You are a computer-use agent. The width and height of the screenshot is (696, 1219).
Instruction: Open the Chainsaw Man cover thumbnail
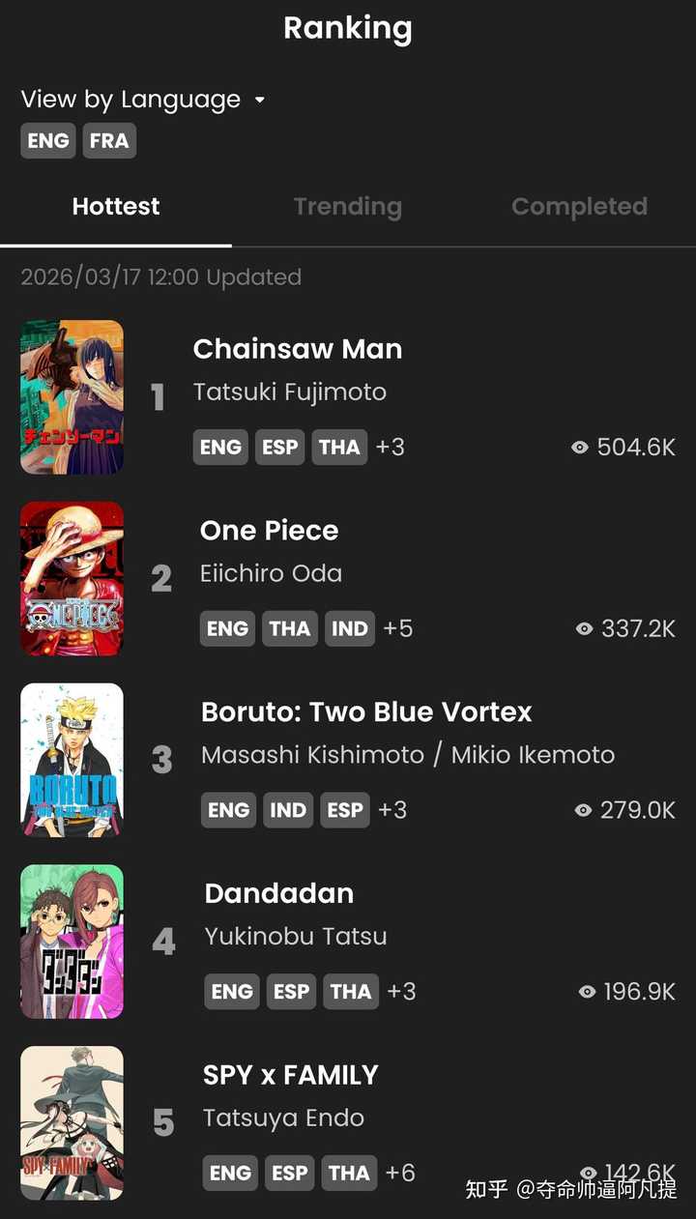tap(72, 397)
